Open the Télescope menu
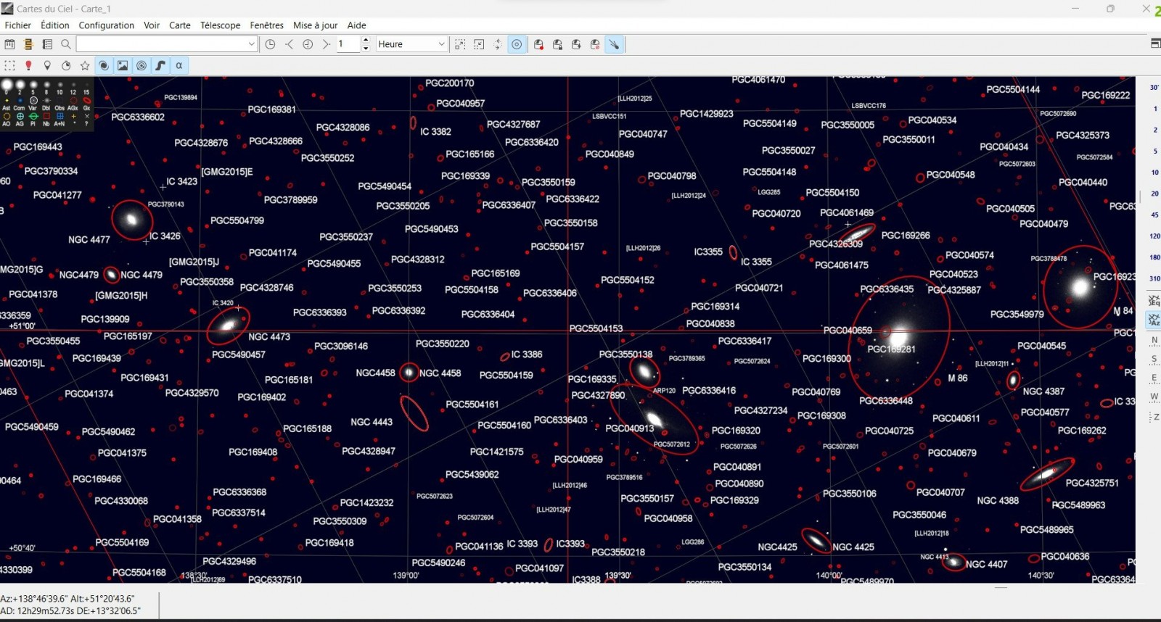Viewport: 1161px width, 622px height. tap(221, 25)
